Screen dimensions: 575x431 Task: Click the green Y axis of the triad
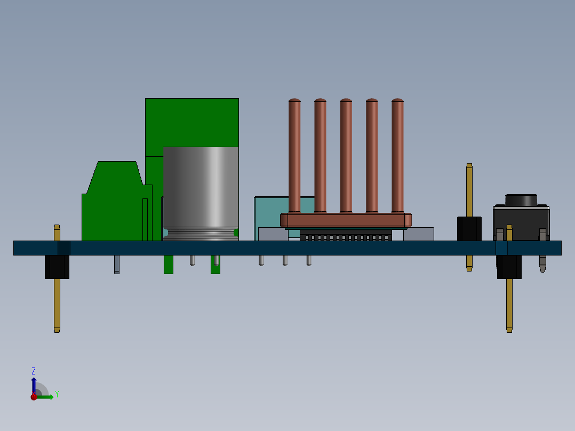pos(45,397)
